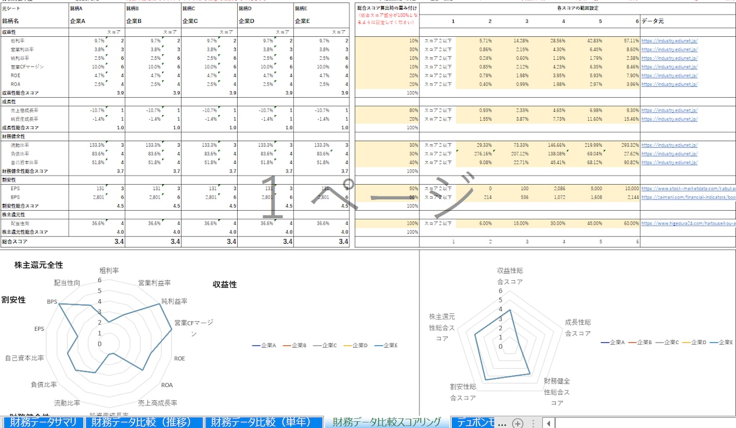Open the 配当性向 higedura24.com link

(688, 223)
